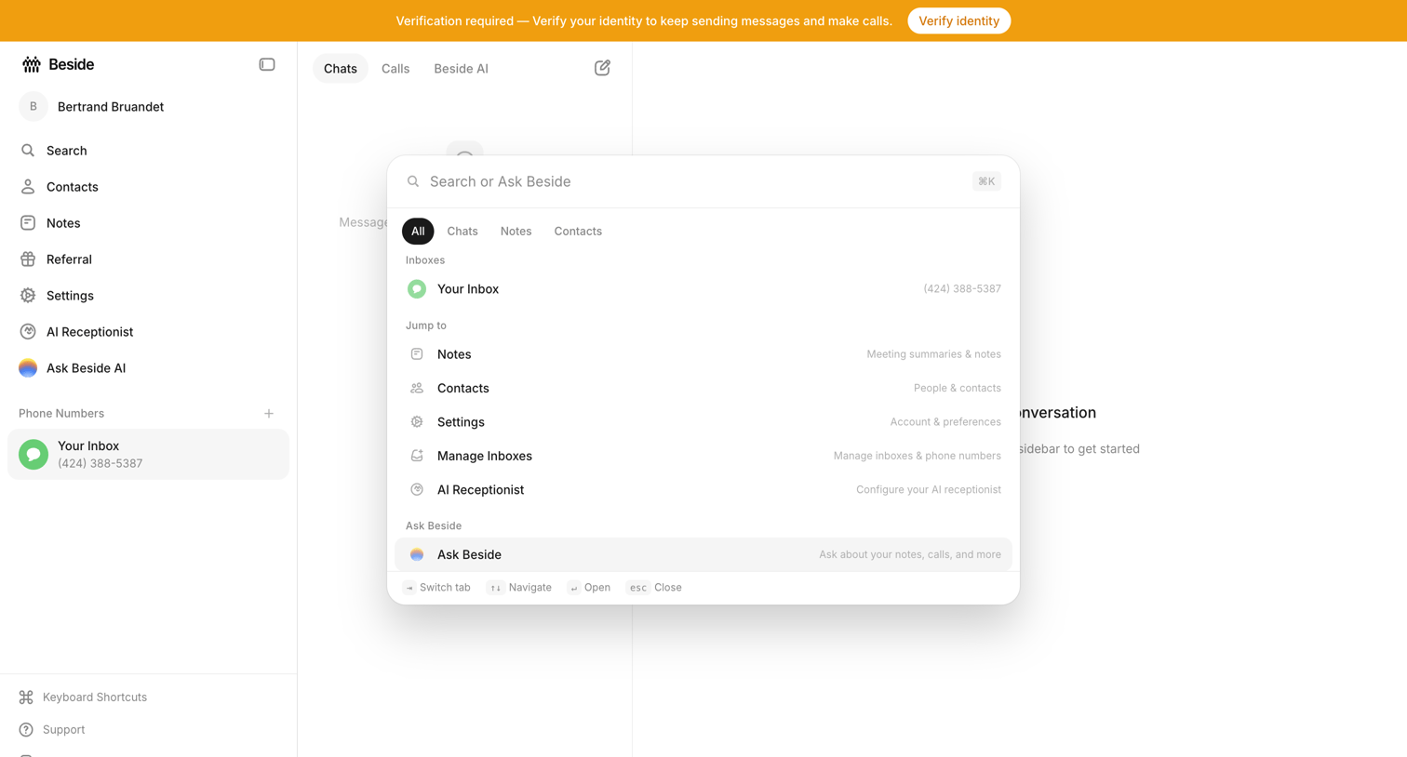
Task: Click the Contacts people icon in Jump to list
Action: pyautogui.click(x=417, y=389)
